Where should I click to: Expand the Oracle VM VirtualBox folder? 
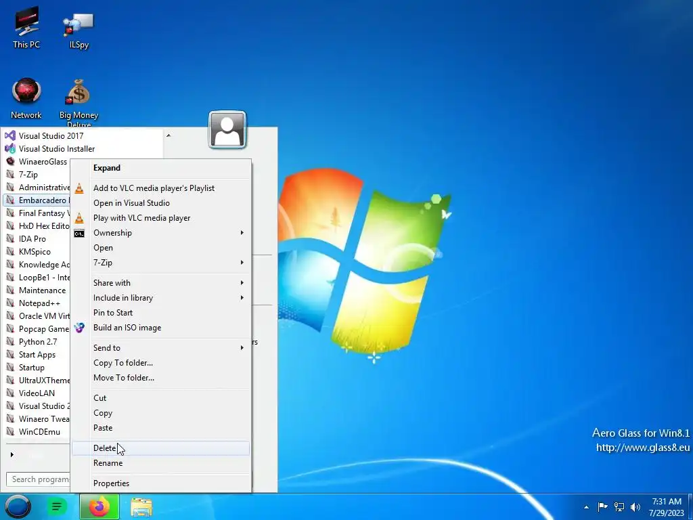click(37, 316)
